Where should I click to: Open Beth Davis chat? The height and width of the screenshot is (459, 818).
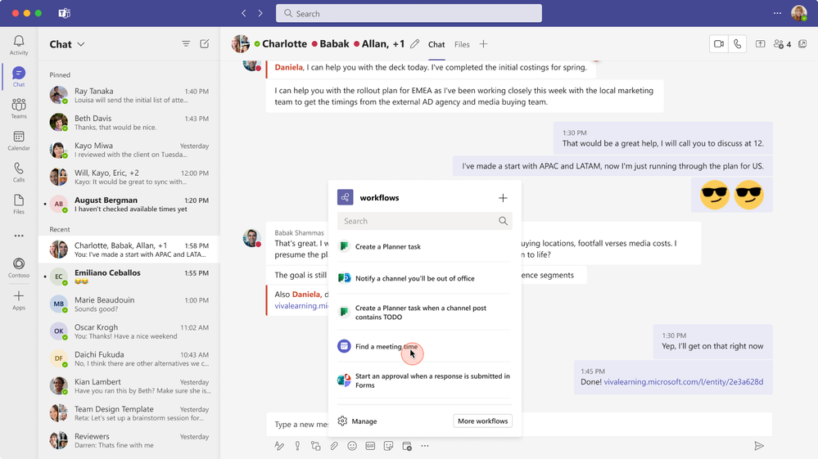(x=129, y=123)
